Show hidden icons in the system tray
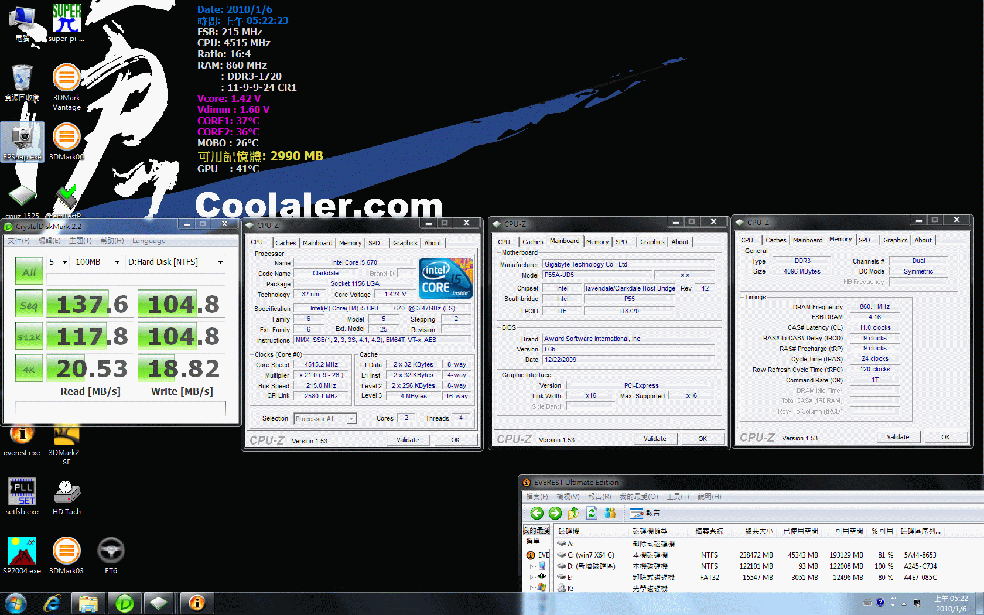 click(904, 603)
